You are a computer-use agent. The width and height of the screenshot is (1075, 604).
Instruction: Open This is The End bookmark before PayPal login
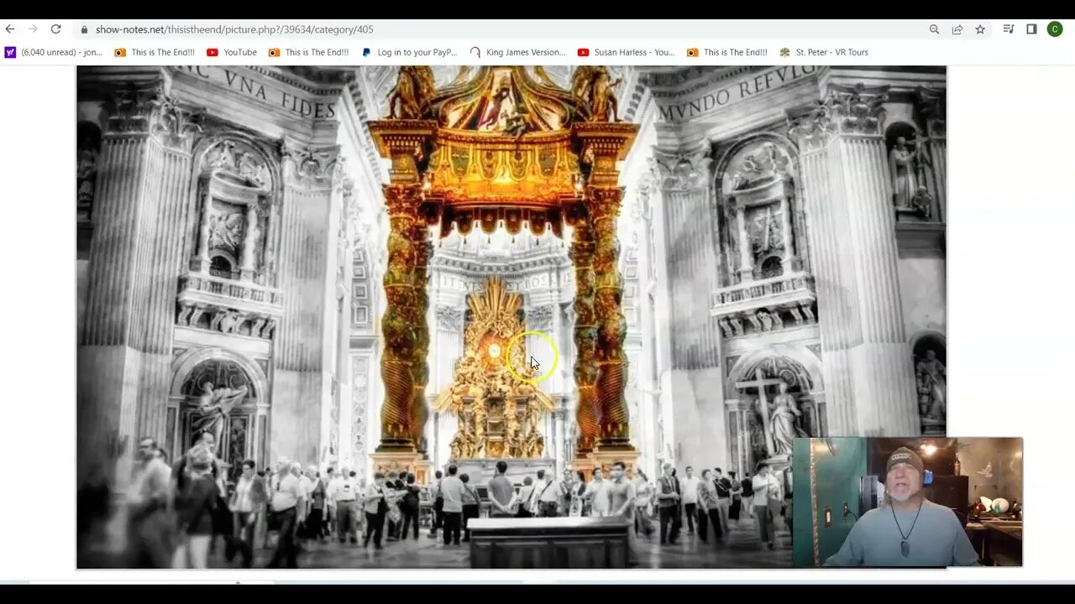pyautogui.click(x=308, y=52)
